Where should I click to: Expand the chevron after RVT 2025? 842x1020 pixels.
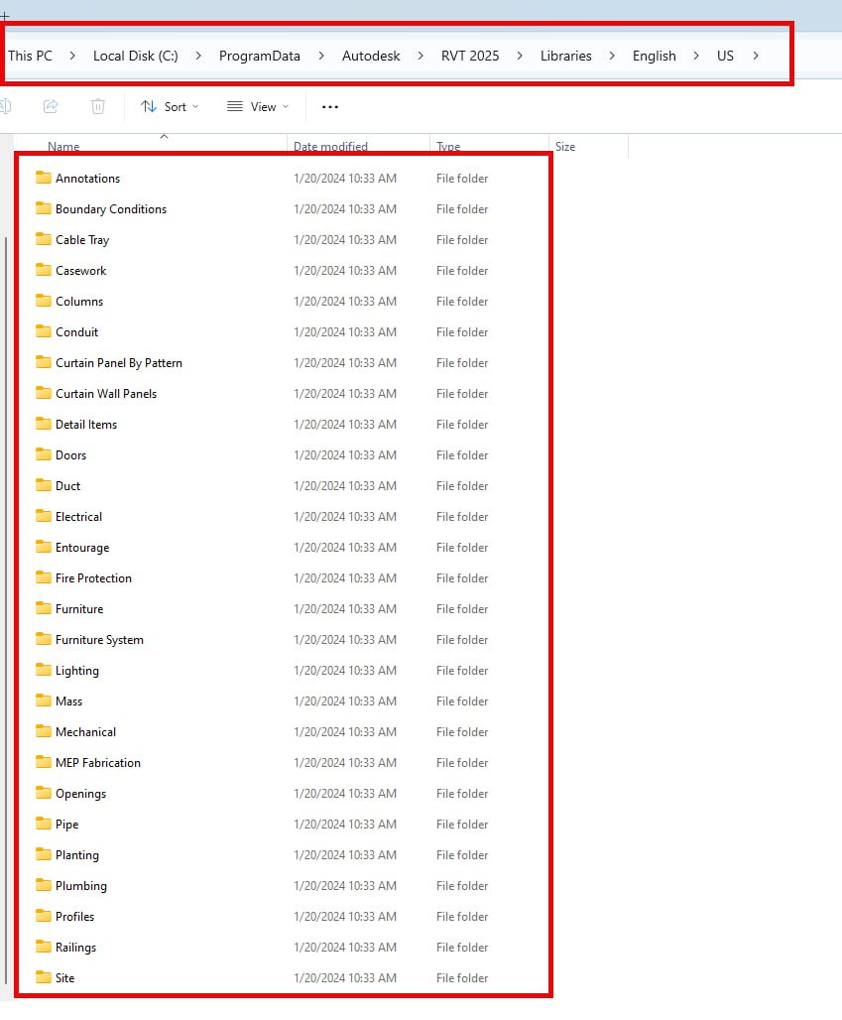click(520, 56)
